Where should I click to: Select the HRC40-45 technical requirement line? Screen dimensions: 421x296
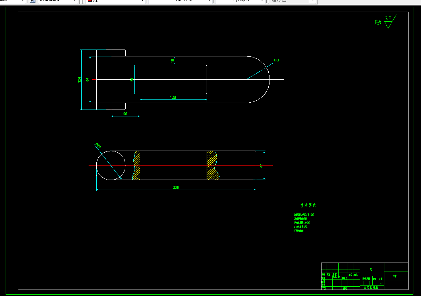coord(304,215)
